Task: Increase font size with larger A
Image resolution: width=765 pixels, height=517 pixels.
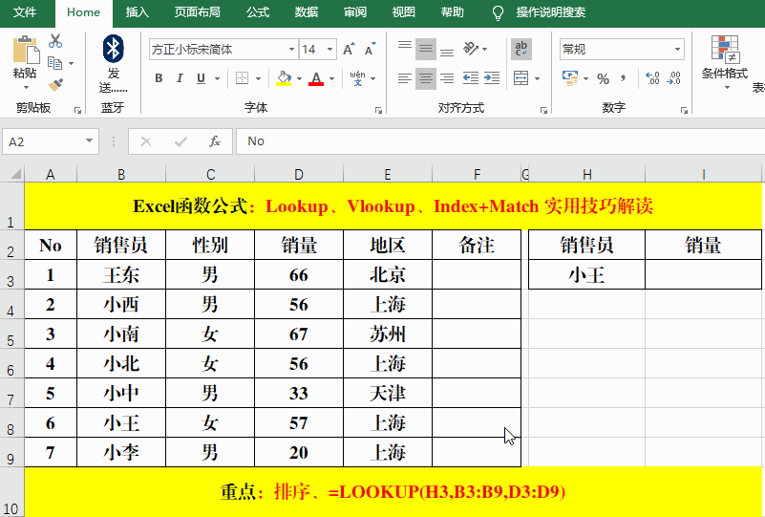Action: pyautogui.click(x=349, y=49)
